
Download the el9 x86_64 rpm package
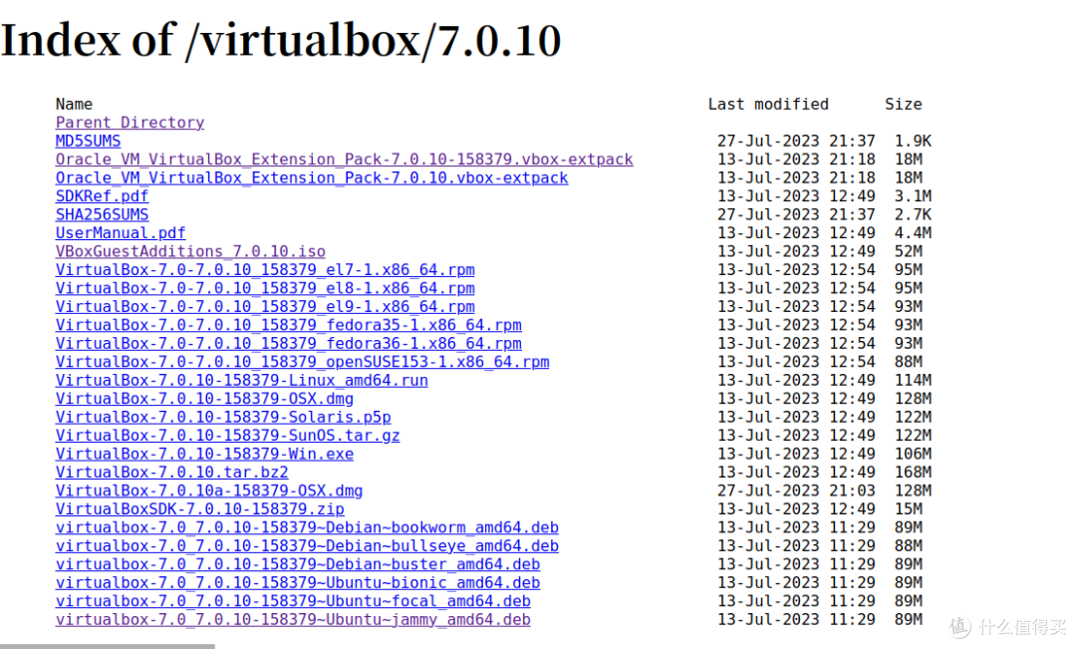265,307
